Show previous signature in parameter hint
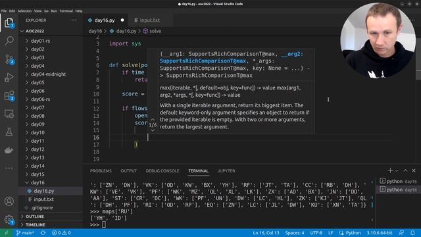This screenshot has height=237, width=421. coord(153,119)
